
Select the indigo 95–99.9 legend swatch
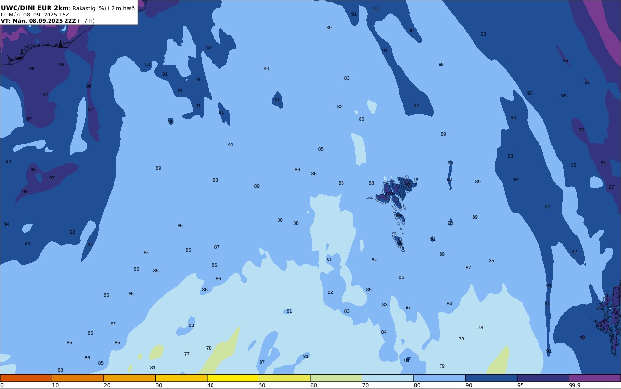pyautogui.click(x=543, y=378)
